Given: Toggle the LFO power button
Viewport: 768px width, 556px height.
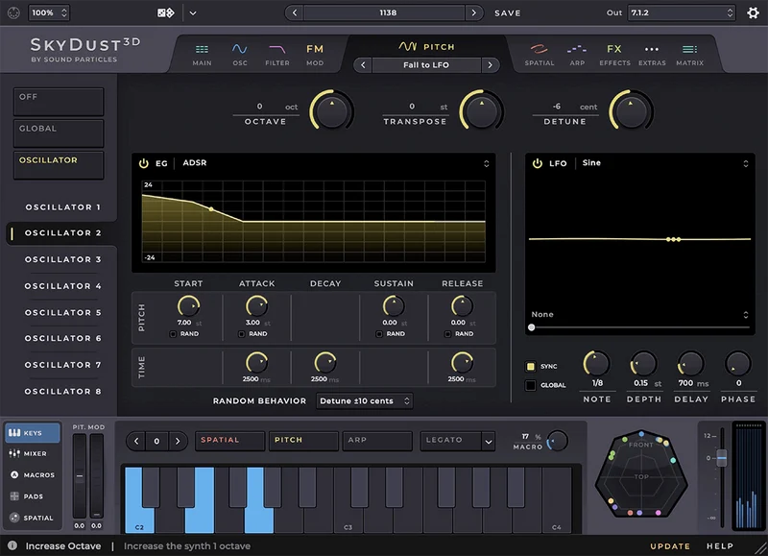Looking at the screenshot, I should [538, 163].
